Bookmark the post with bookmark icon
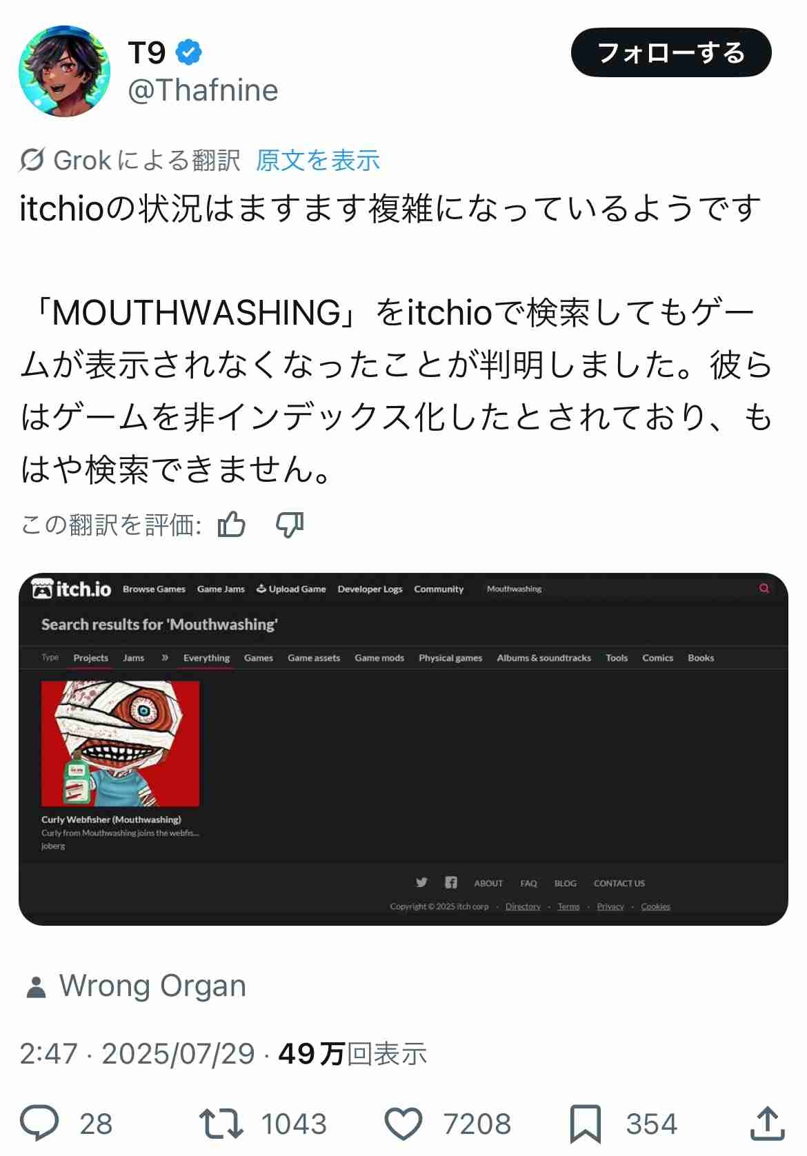Screen dimensions: 807x1156 tap(586, 1124)
